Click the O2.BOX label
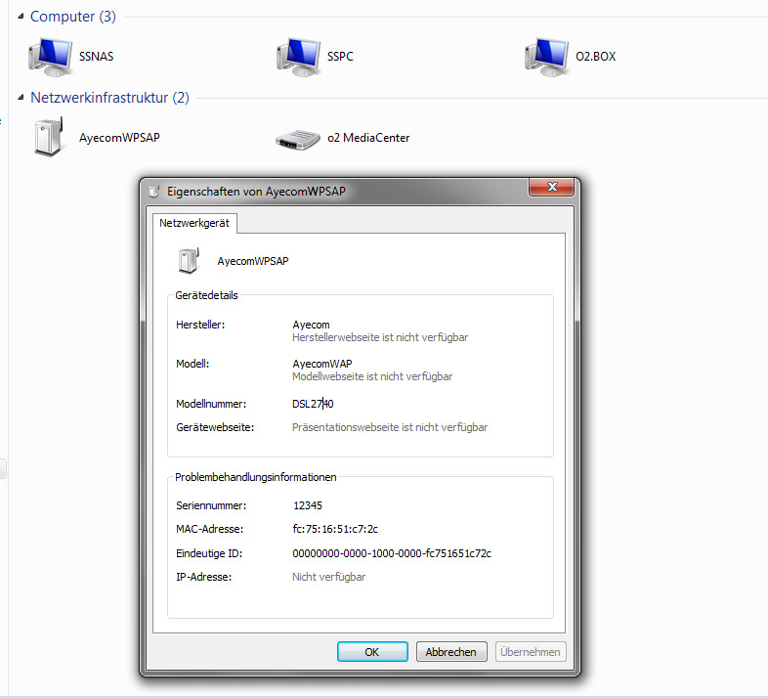 click(x=596, y=57)
